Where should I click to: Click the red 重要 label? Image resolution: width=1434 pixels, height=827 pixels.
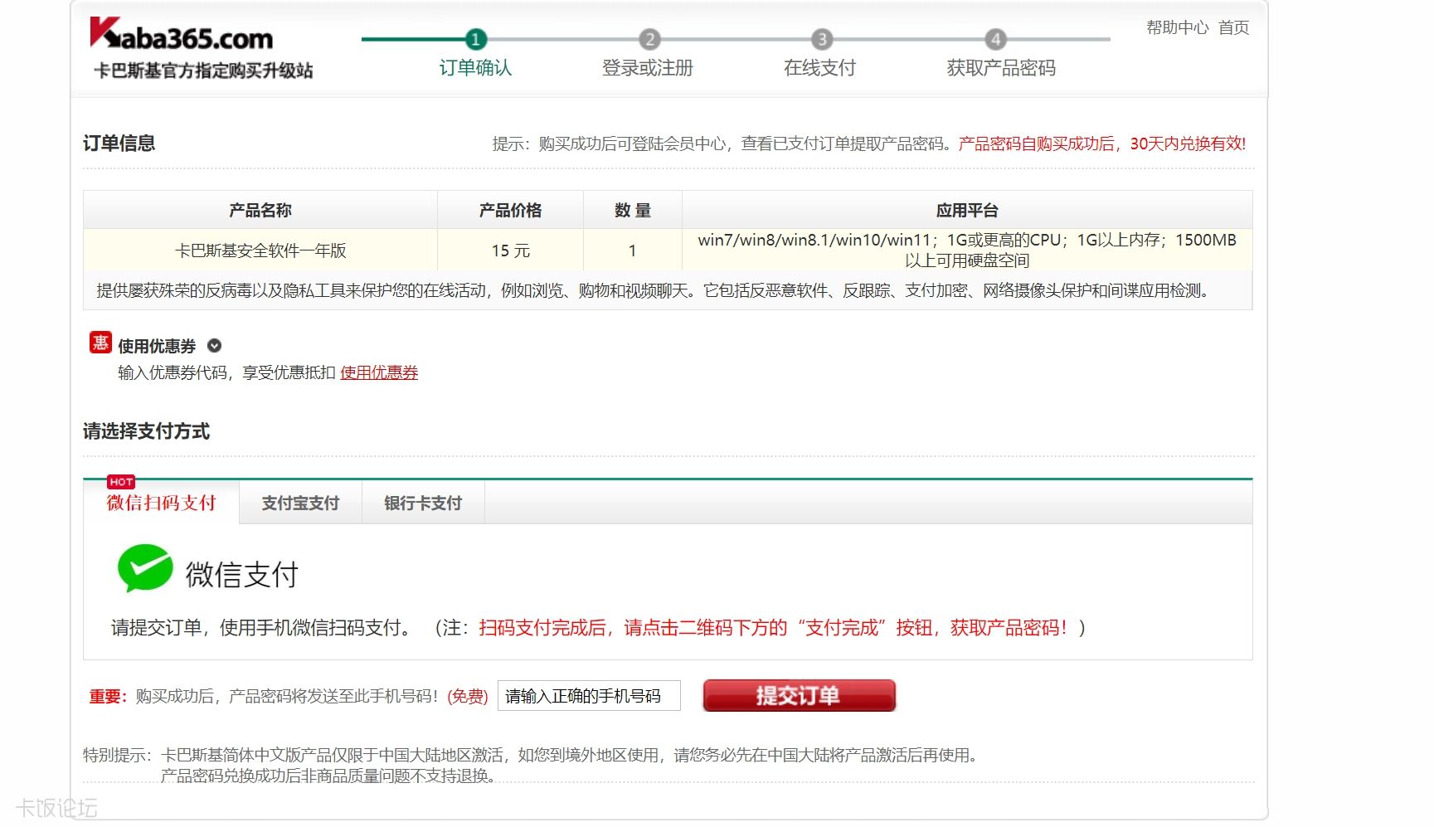click(x=108, y=696)
